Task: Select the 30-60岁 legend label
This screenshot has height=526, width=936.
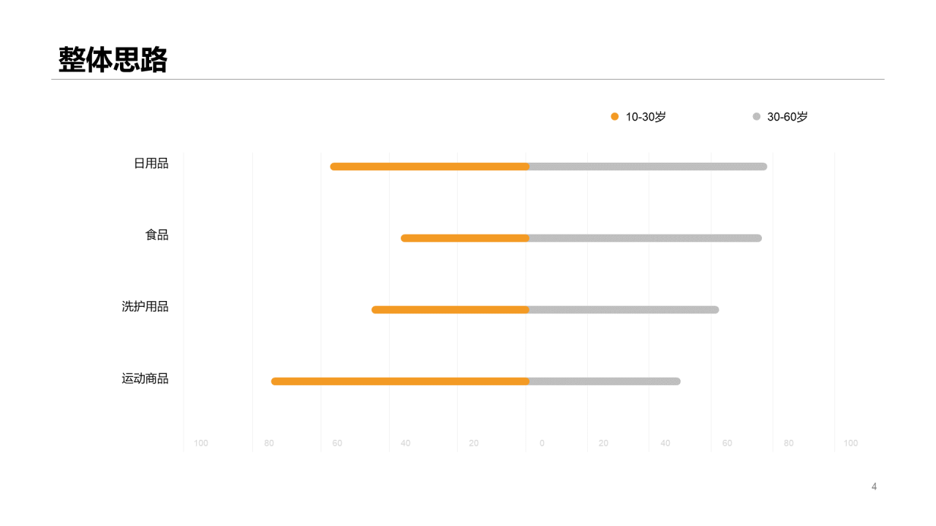Action: 788,117
